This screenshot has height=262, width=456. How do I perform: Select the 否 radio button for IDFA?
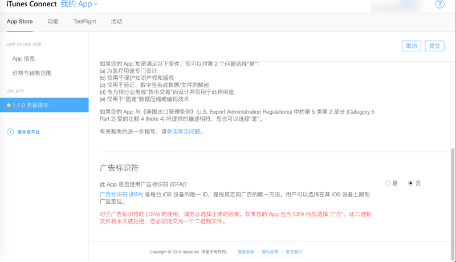coord(410,183)
